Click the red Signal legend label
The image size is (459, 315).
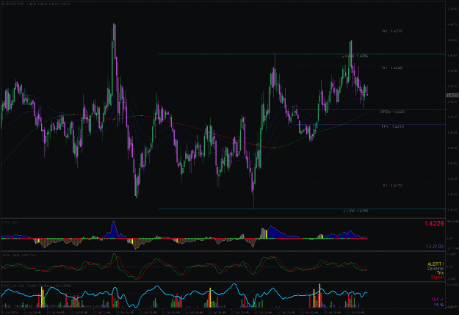pyautogui.click(x=437, y=278)
